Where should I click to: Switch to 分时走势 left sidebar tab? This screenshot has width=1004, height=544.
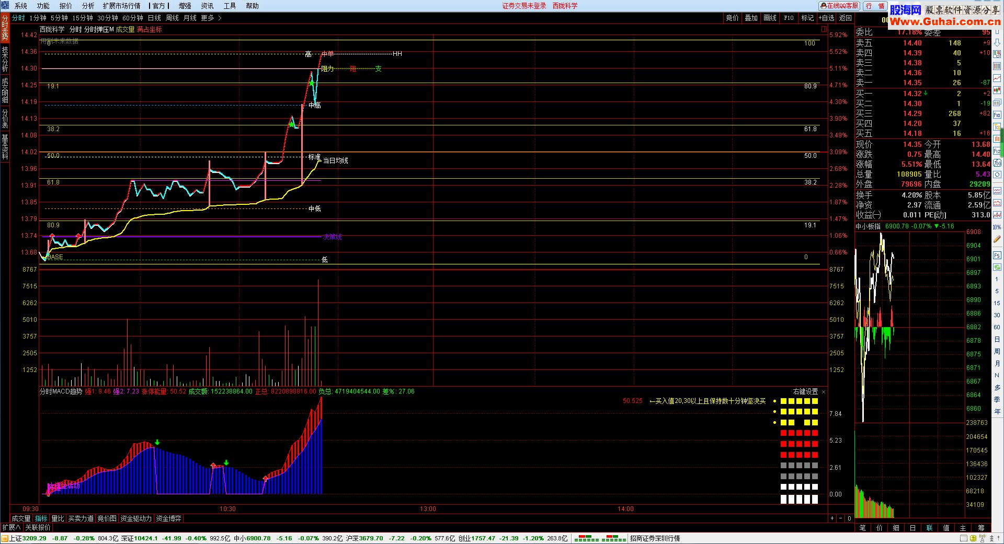tap(5, 28)
